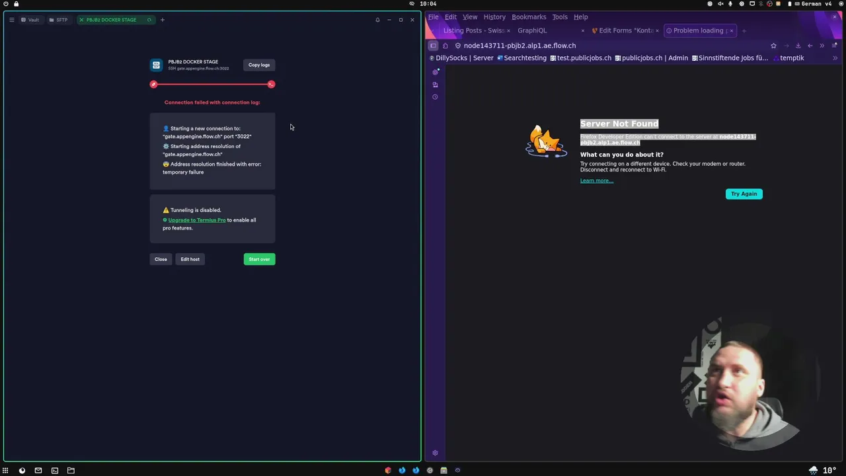Screen dimensions: 846x476
Task: Open Firefox History menu
Action: (x=494, y=17)
